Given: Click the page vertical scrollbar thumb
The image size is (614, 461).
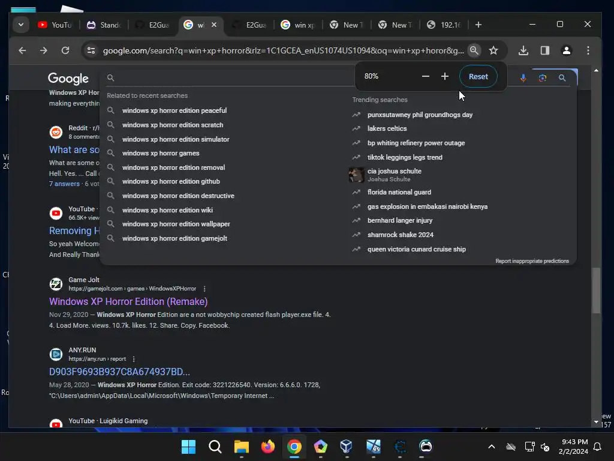Looking at the screenshot, I should click(x=596, y=291).
